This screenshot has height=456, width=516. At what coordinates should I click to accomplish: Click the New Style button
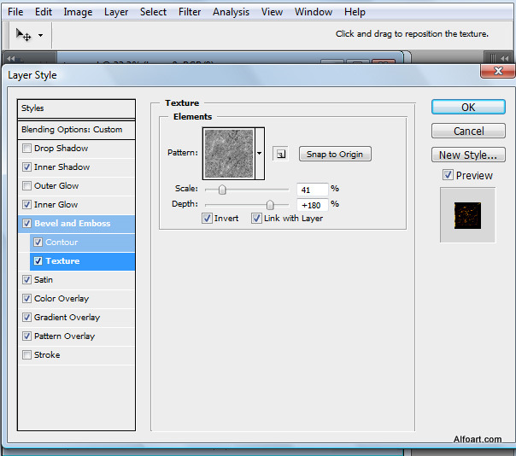[x=468, y=155]
